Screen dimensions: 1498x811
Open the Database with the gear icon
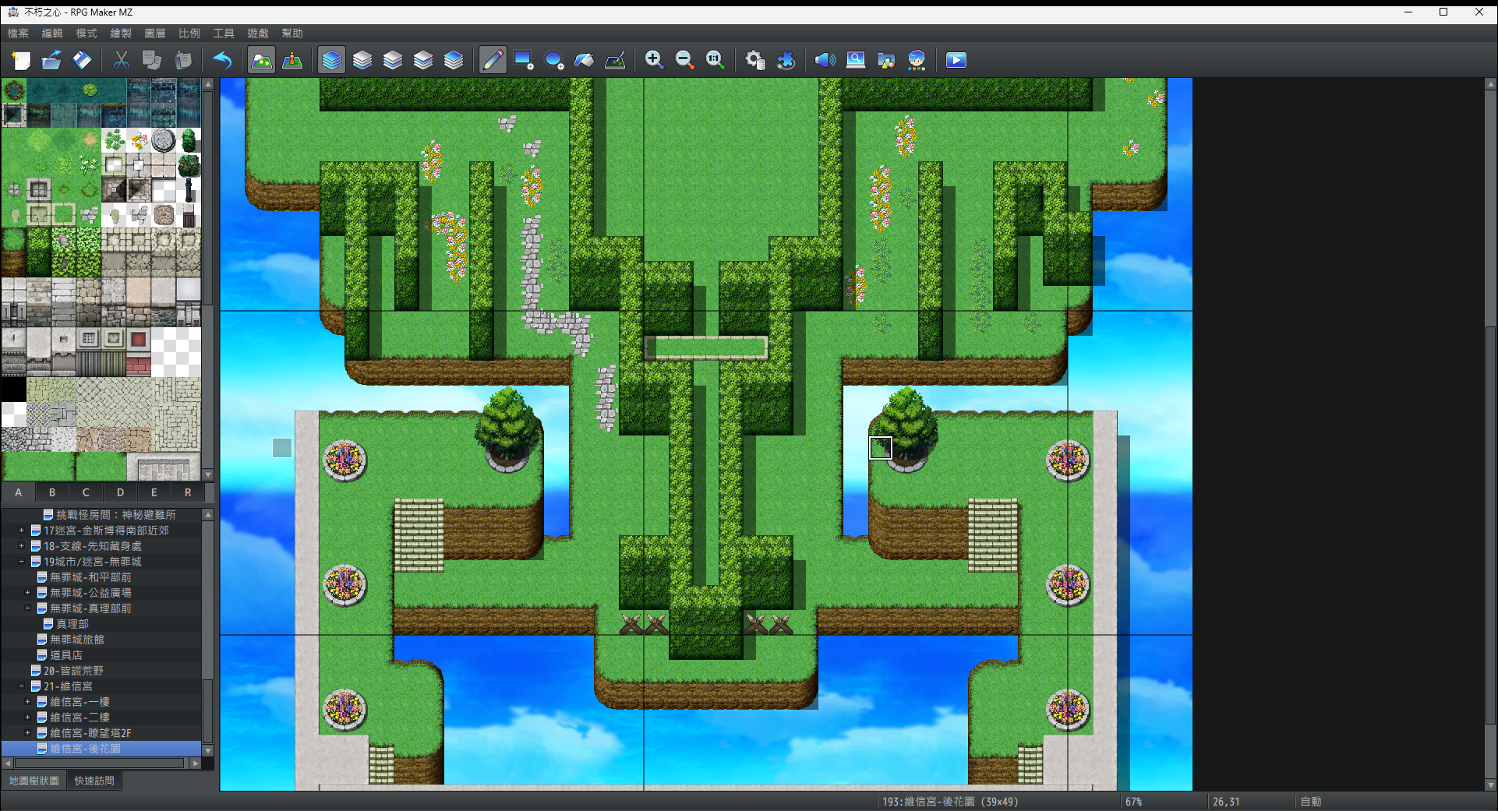(755, 60)
